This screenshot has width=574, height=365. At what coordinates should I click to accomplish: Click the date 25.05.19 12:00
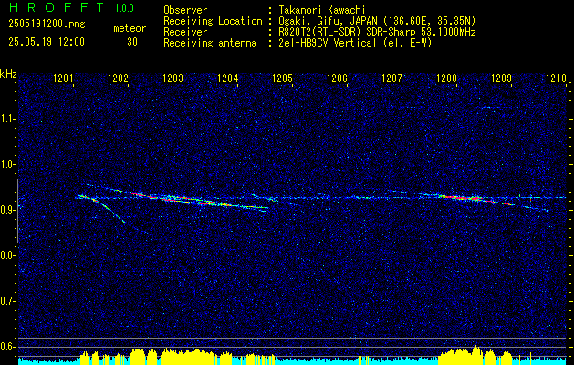[x=47, y=42]
